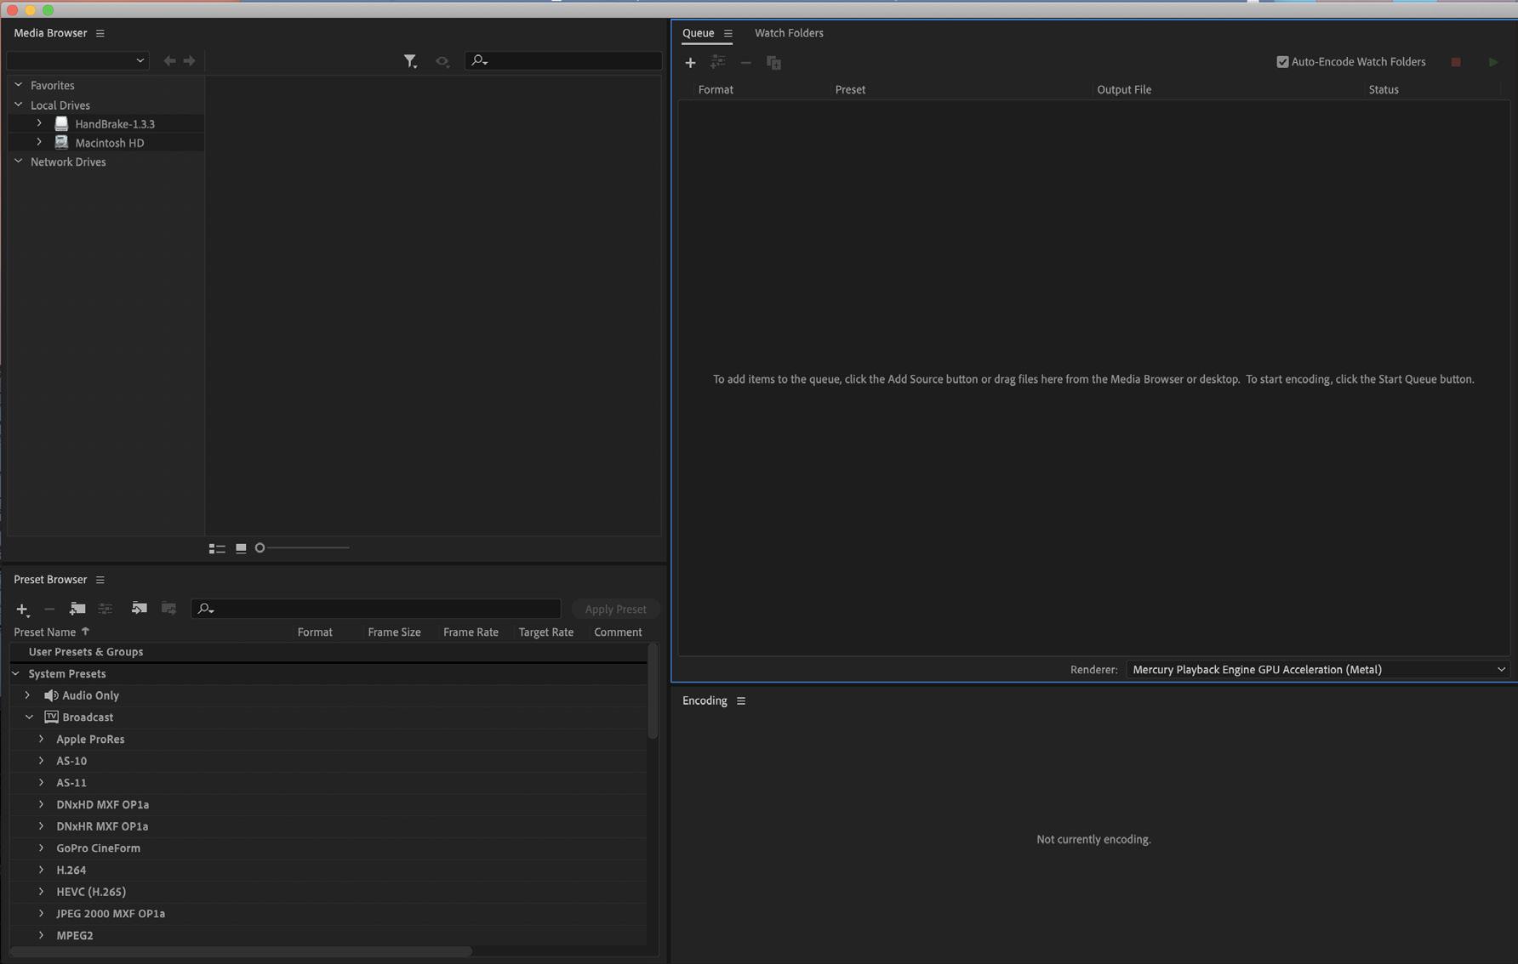Collapse the Favorites section

[x=18, y=85]
